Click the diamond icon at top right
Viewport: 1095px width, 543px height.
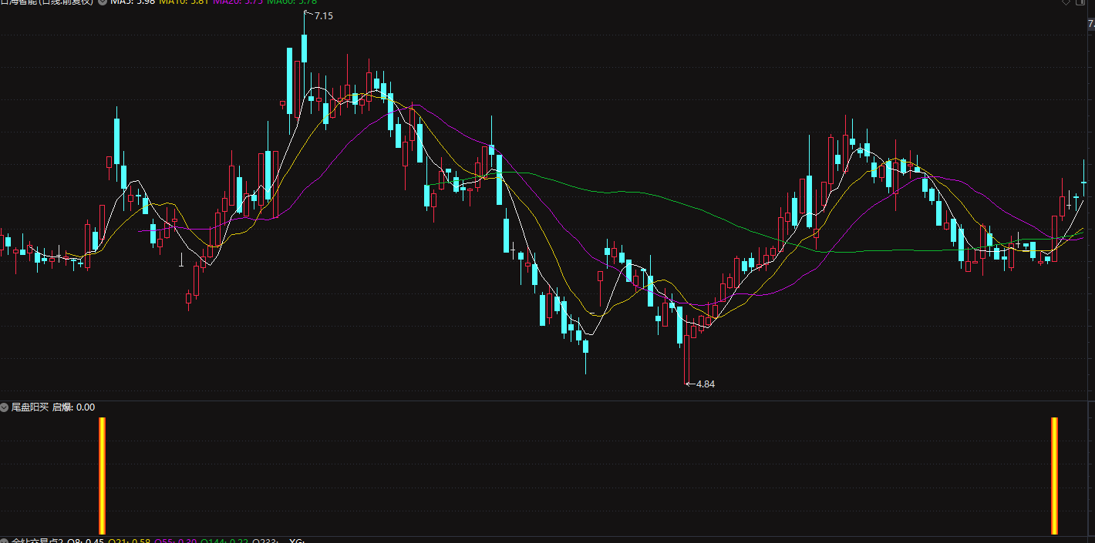tap(1066, 2)
